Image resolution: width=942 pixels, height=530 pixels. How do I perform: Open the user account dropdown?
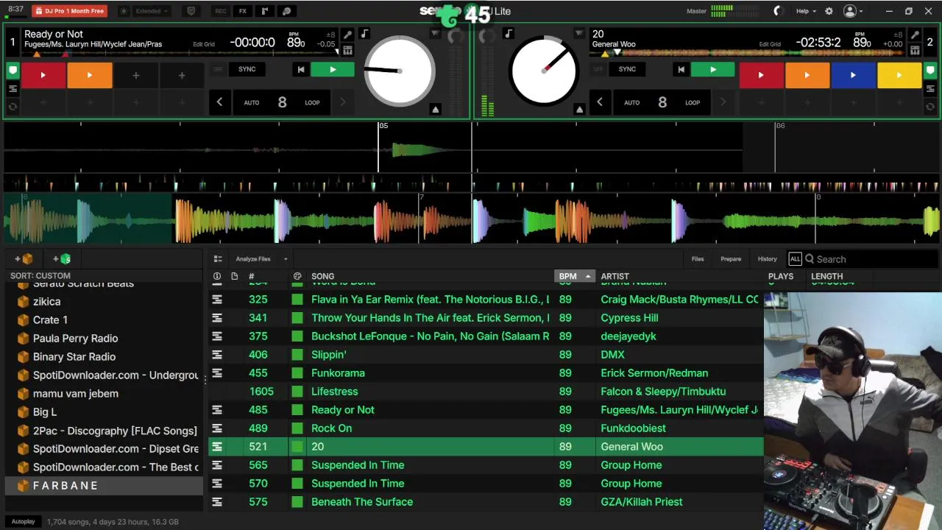coord(853,11)
